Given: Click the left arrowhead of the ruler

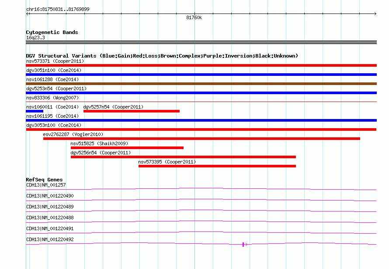Looking at the screenshot, I should [x=27, y=14].
